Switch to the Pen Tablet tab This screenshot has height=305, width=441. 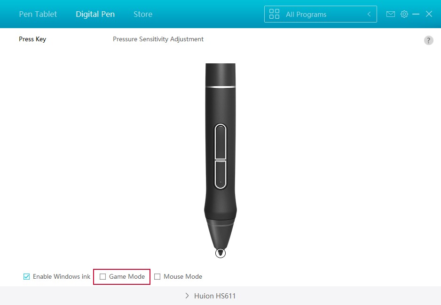(38, 14)
